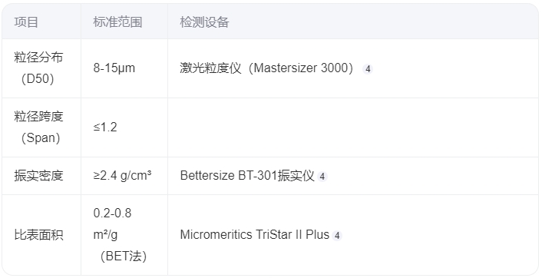Screen dimensions: 542x278
Task: Click the 0.2-0.8 m²/g value
Action: click(x=112, y=224)
